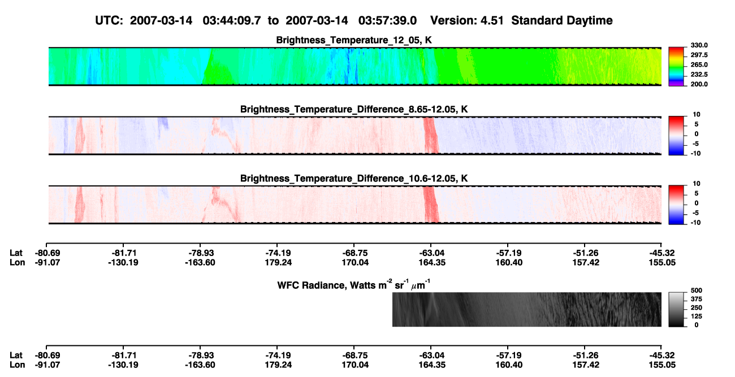Click the 375 label on WFC color bar
This screenshot has width=735, height=377.
[x=696, y=299]
